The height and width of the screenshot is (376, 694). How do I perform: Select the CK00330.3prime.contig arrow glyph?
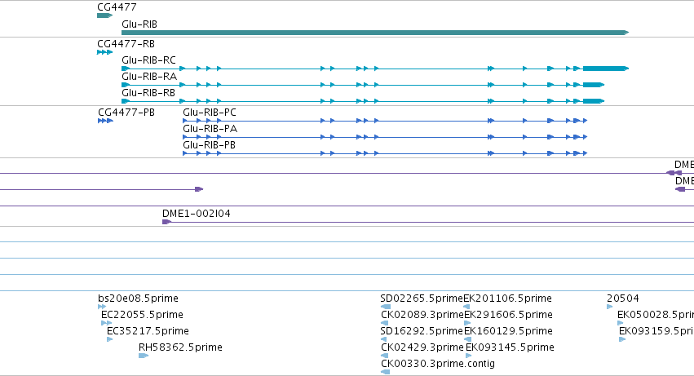point(385,372)
